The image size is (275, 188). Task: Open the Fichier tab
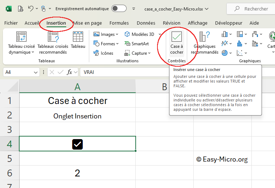(x=11, y=23)
